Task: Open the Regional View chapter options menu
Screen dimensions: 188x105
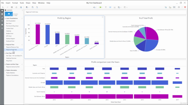Action: point(22,45)
